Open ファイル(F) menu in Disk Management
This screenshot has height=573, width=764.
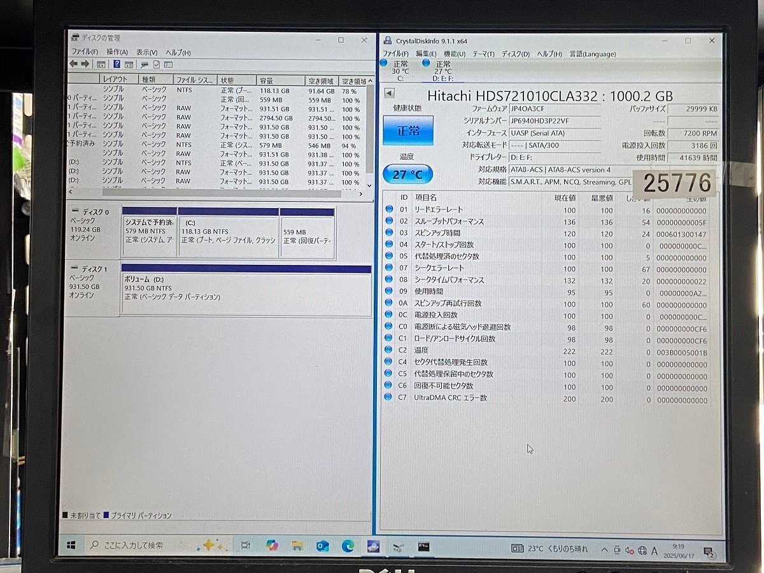point(85,52)
